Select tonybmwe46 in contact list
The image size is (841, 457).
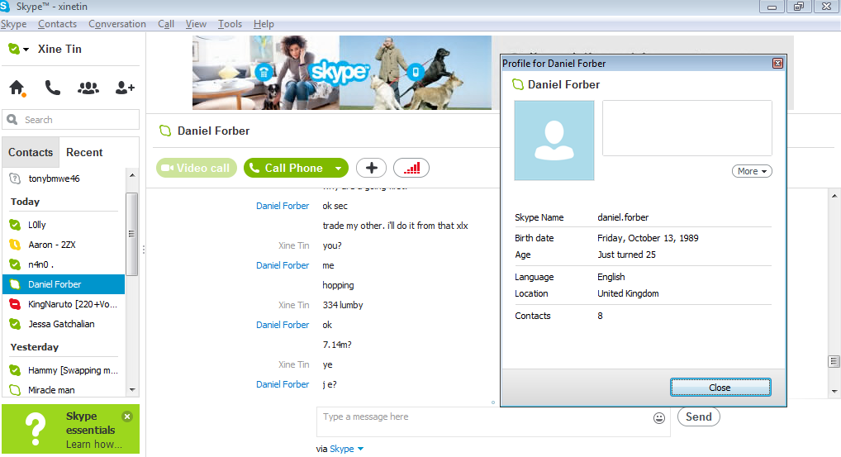(64, 179)
